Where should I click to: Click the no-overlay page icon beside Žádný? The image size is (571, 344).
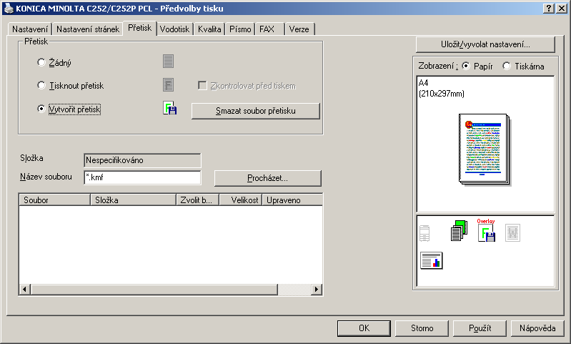[168, 62]
